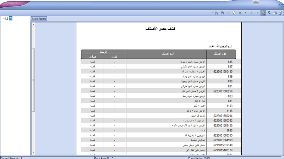Click the item name in row 1880

pyautogui.click(x=202, y=130)
